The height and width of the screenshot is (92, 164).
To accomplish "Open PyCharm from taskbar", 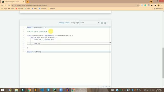I will click(55, 90).
